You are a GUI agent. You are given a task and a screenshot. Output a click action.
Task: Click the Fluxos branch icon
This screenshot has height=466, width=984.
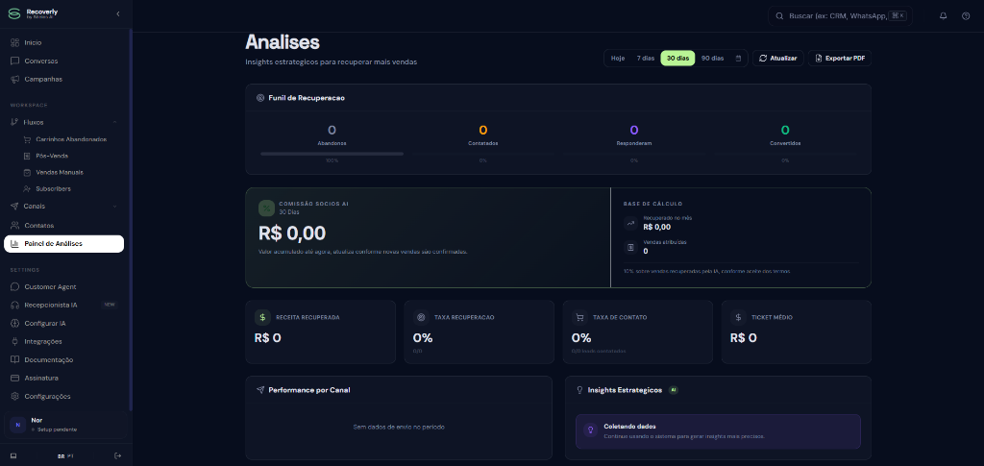tap(15, 122)
